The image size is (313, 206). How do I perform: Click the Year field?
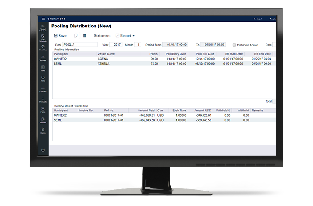(x=116, y=45)
